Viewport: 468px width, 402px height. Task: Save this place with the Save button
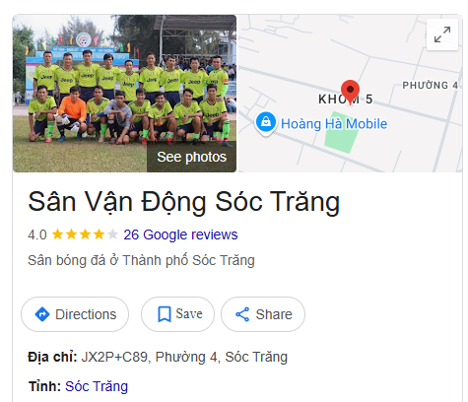(177, 314)
